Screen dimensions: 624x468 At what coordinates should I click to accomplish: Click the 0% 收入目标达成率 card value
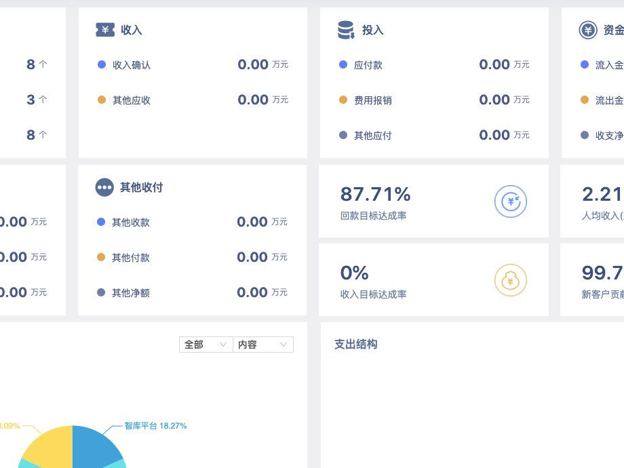coord(354,273)
